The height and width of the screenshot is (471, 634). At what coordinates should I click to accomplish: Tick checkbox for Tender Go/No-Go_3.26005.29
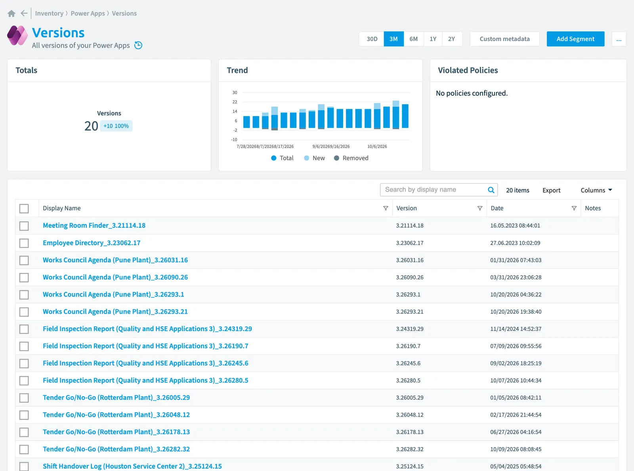(24, 398)
